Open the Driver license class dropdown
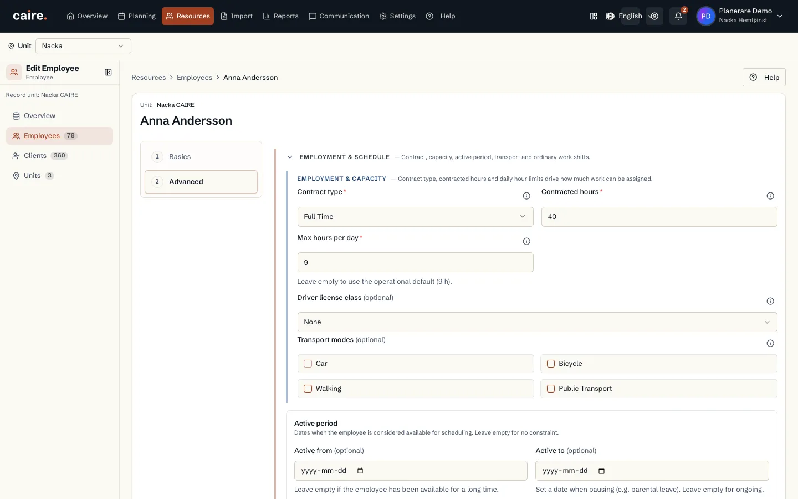This screenshot has height=499, width=798. pyautogui.click(x=537, y=322)
